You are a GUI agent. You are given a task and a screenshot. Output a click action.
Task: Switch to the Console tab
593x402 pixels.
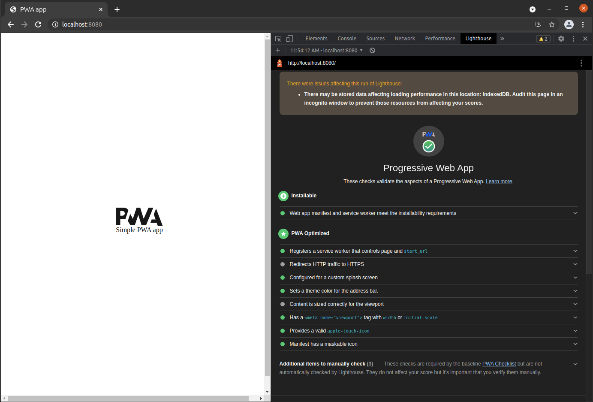tap(346, 39)
